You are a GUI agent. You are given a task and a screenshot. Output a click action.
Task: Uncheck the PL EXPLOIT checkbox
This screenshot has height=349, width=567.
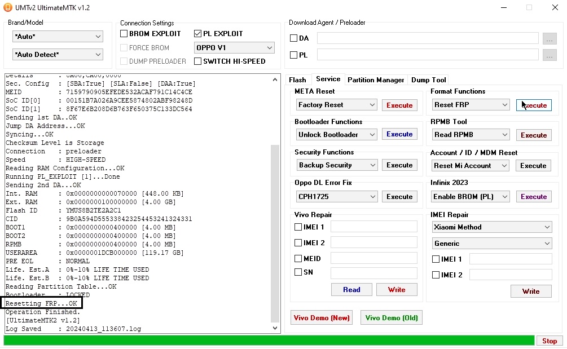click(x=197, y=34)
